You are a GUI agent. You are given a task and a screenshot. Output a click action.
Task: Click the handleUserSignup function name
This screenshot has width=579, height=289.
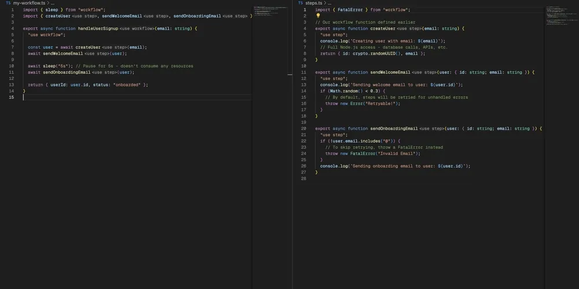tap(98, 28)
